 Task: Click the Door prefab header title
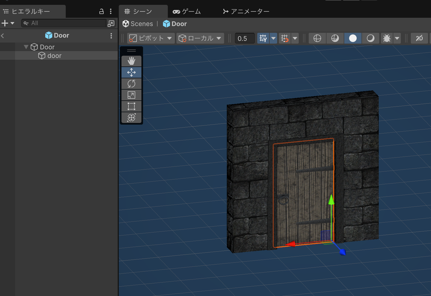click(x=57, y=36)
